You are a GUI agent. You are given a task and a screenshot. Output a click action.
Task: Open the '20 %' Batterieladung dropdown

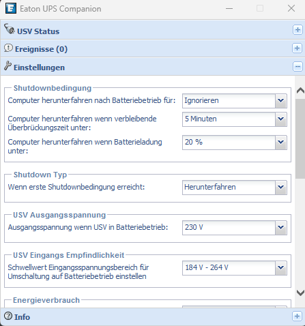(235, 143)
